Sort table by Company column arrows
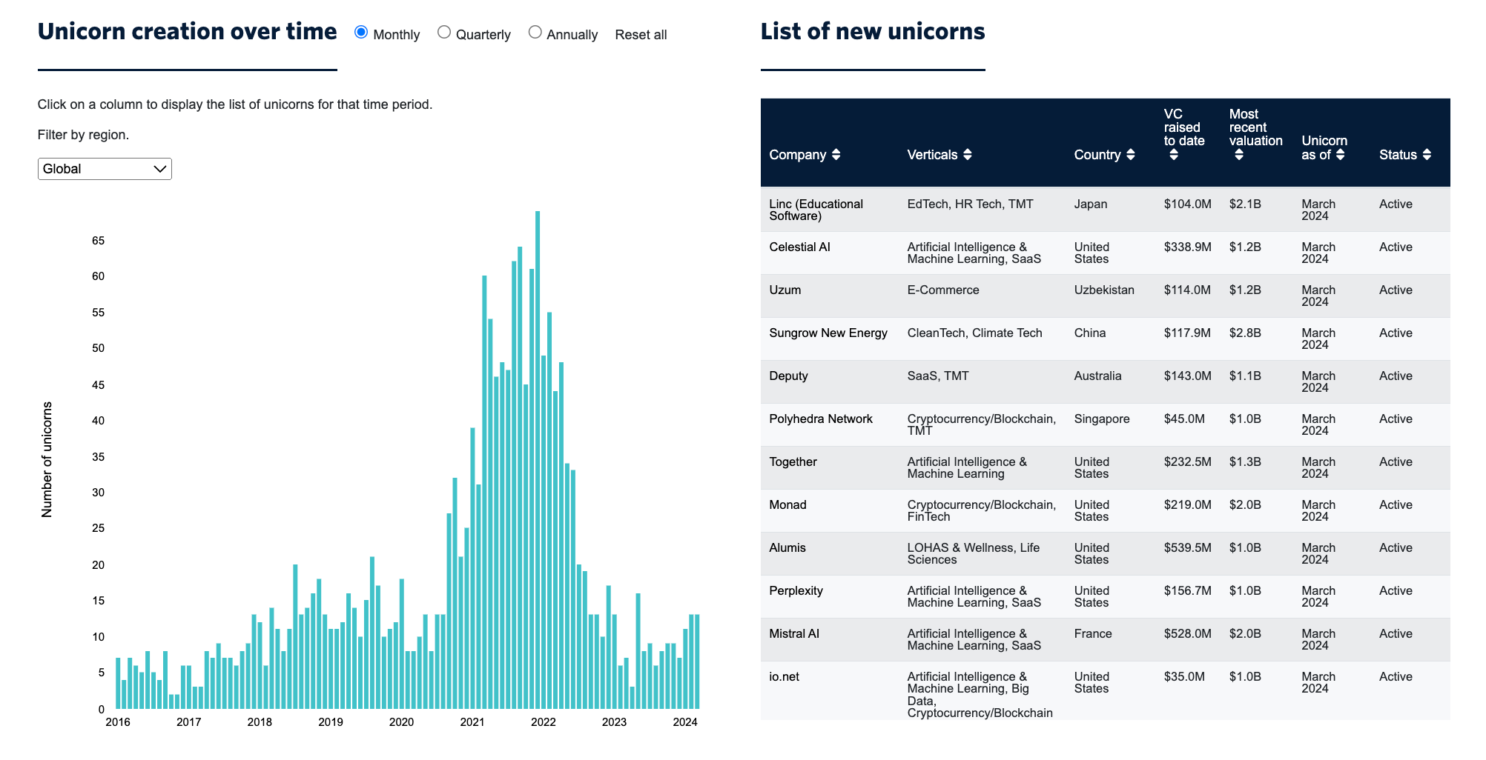The image size is (1486, 760). pos(836,155)
